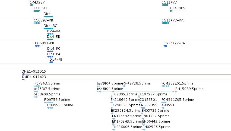This screenshot has width=231, height=131.
Task: Open the EN02506.5prime EST label
Action: (x=156, y=127)
